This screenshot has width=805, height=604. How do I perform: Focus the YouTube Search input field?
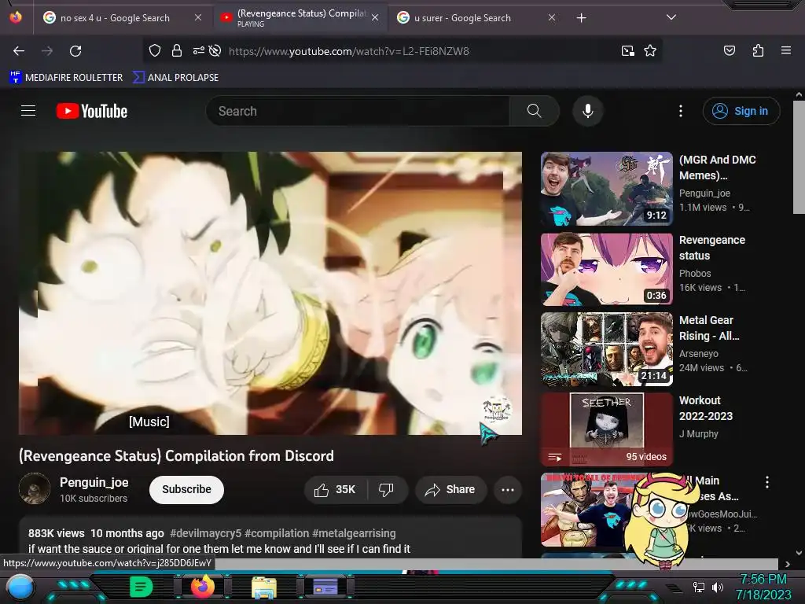tap(358, 111)
